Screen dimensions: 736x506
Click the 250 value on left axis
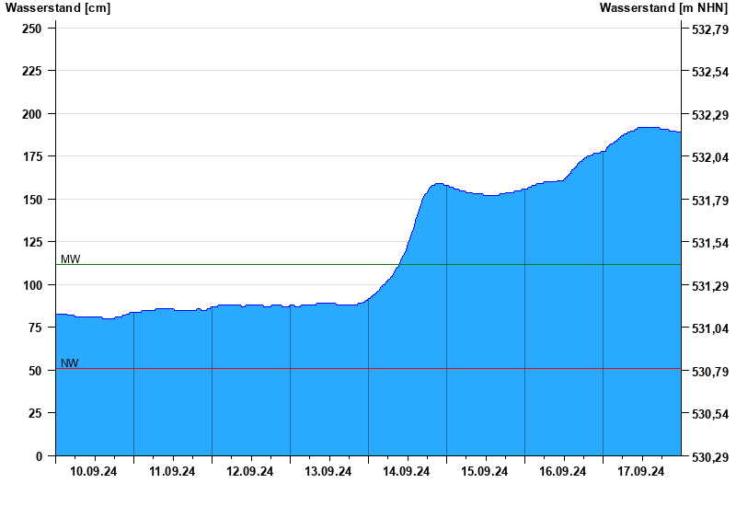pyautogui.click(x=32, y=29)
